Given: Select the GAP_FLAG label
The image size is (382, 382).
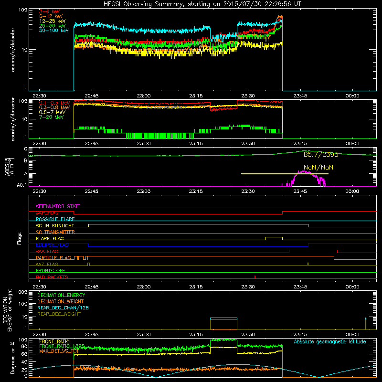Looking at the screenshot, I should coord(47,212).
